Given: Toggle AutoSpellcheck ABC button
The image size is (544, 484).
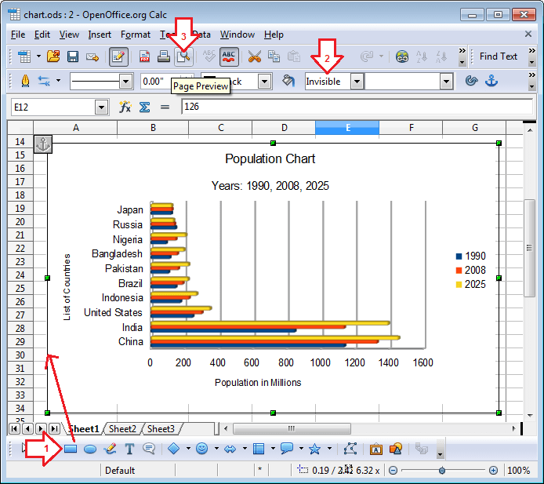Looking at the screenshot, I should click(x=230, y=56).
